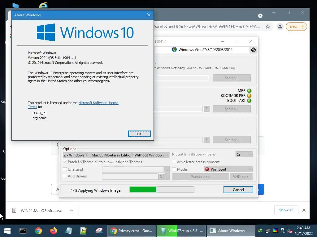Click the HBCD_PE licensee text

[40, 113]
